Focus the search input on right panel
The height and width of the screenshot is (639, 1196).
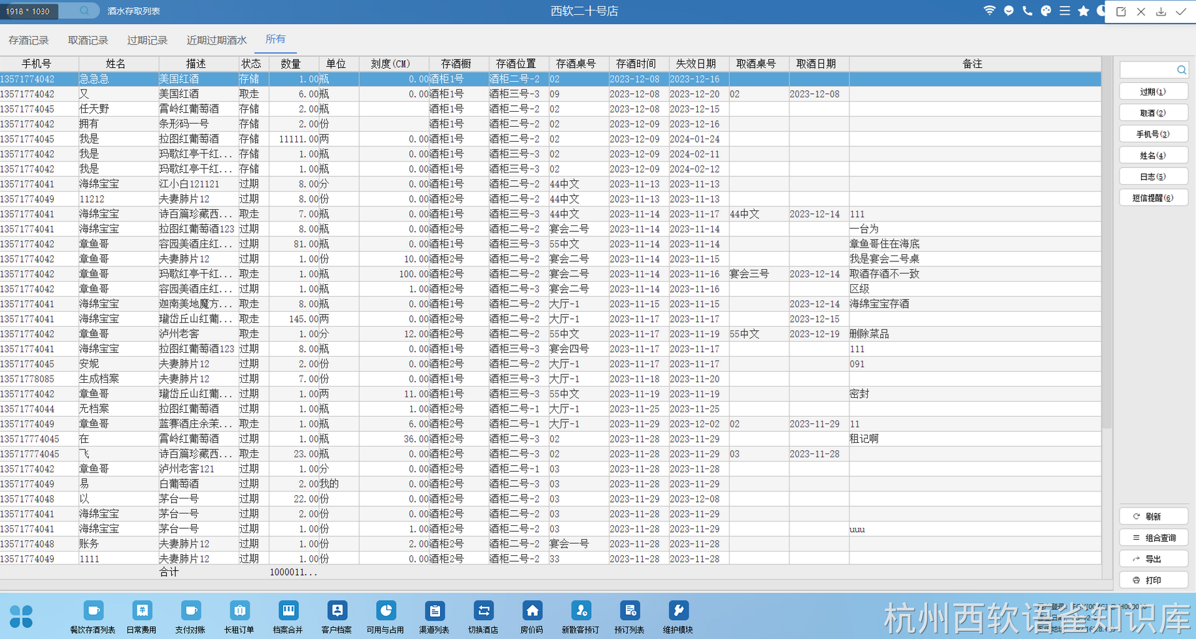tap(1148, 69)
